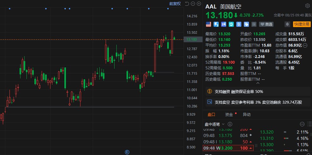Click the 流通股 value 6.45亿
312x155 pixels.
(x=294, y=62)
